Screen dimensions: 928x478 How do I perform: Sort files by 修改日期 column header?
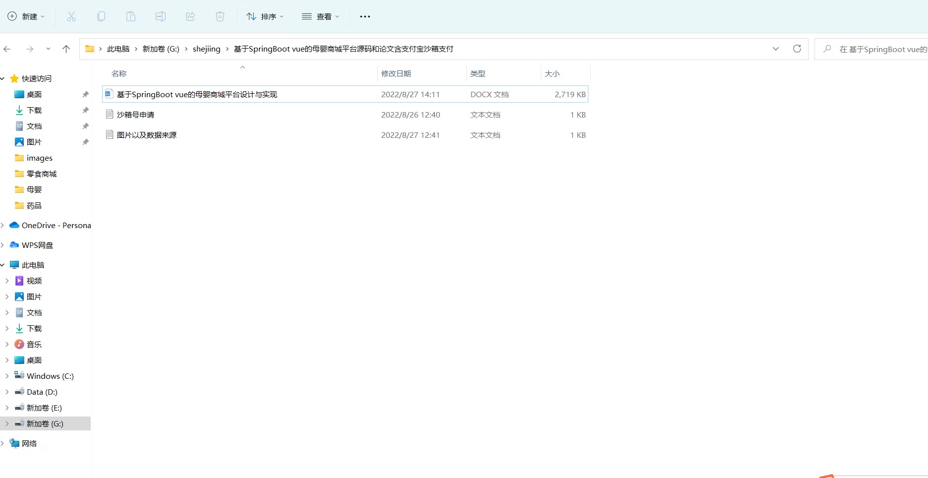[396, 73]
